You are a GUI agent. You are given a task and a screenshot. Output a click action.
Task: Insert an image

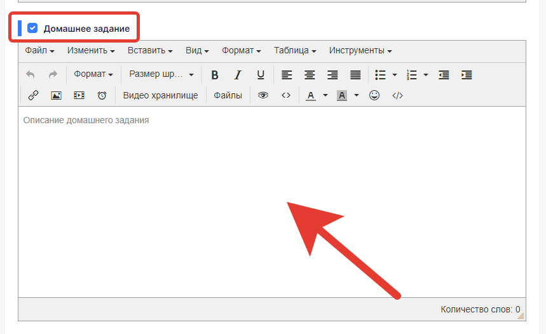pos(56,95)
